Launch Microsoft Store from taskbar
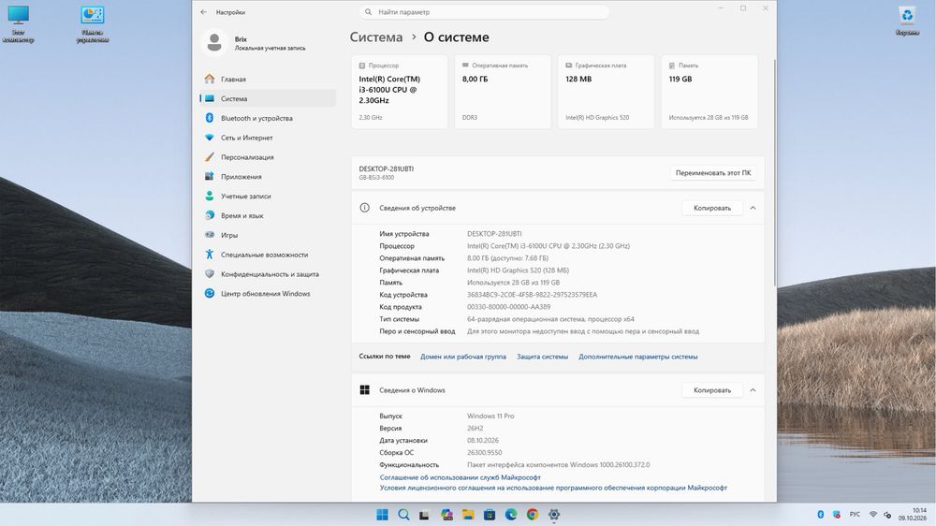936x526 pixels. coord(490,515)
